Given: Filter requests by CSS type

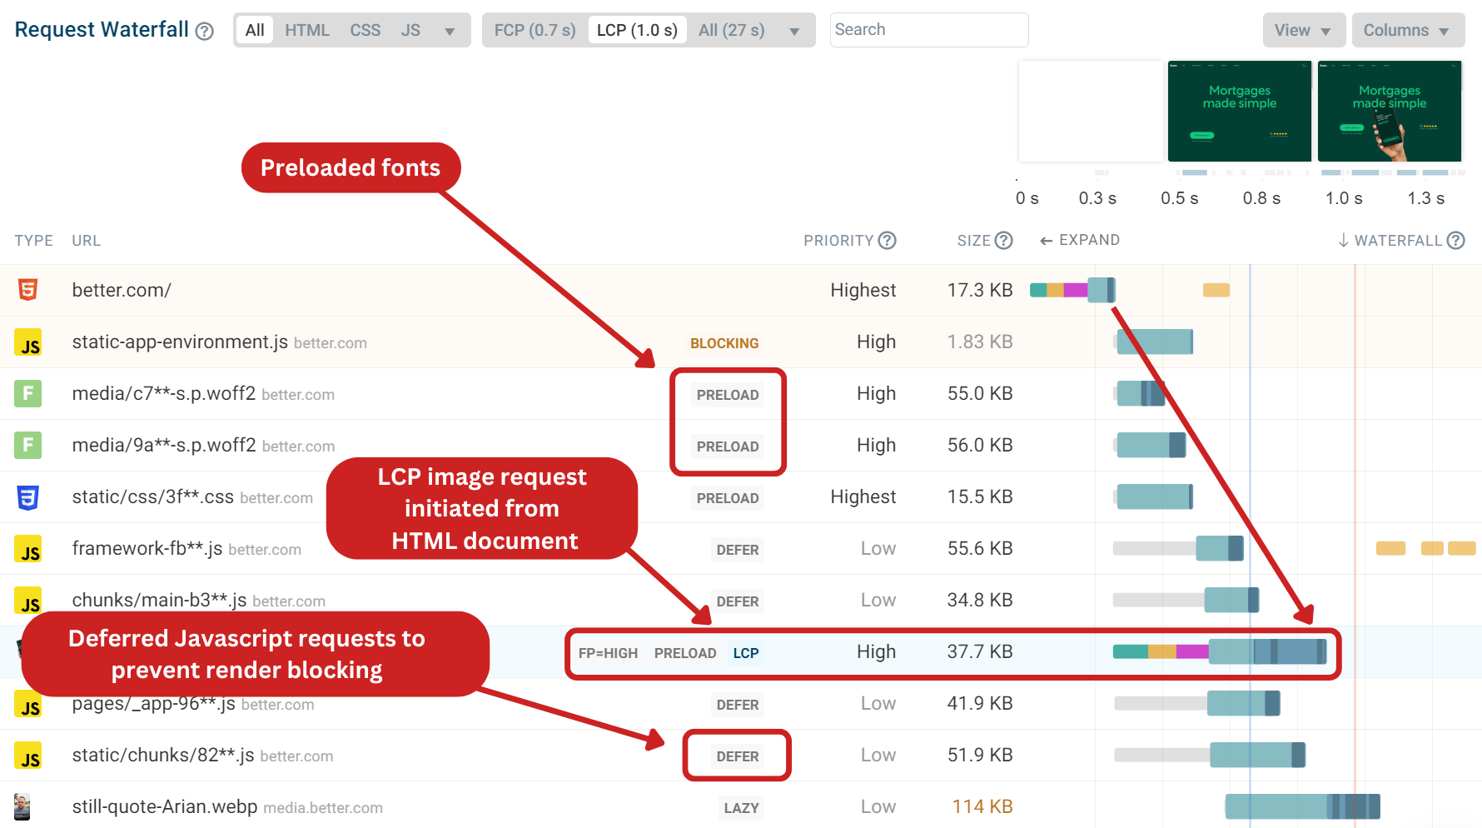Looking at the screenshot, I should click(x=365, y=30).
